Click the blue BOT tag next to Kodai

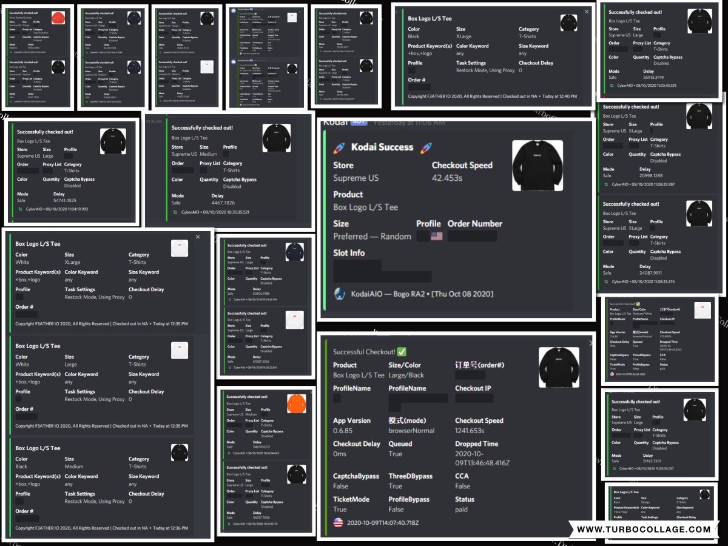pyautogui.click(x=359, y=123)
